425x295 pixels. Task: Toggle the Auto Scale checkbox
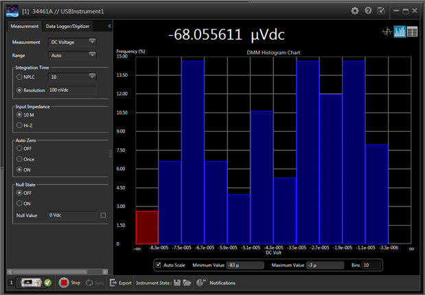(x=159, y=265)
